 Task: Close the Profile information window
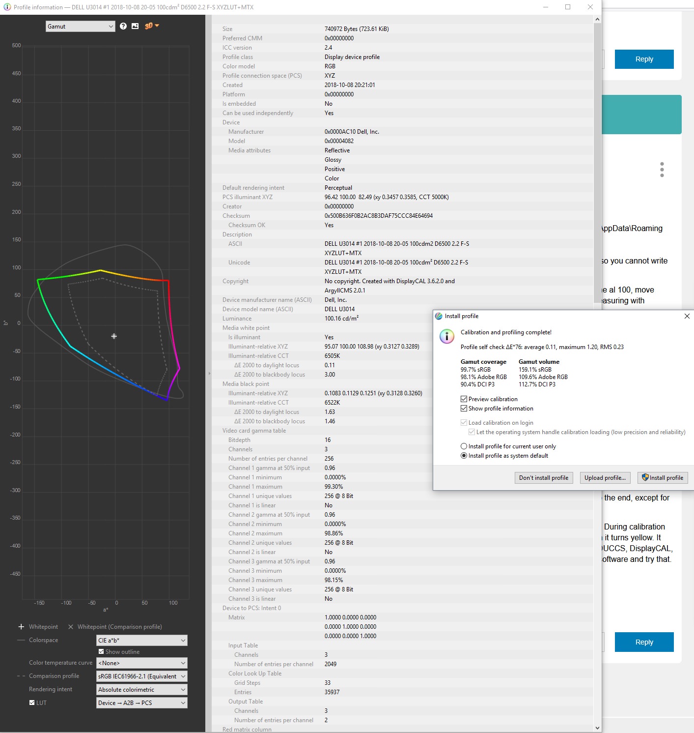pyautogui.click(x=590, y=7)
